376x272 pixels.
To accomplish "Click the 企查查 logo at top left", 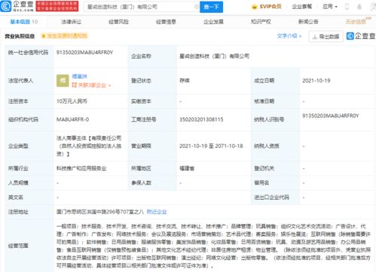I will (17, 6).
